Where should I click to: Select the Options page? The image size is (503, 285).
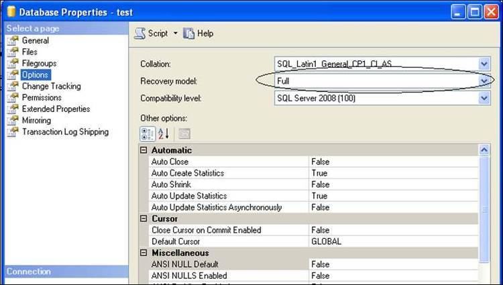click(x=35, y=74)
